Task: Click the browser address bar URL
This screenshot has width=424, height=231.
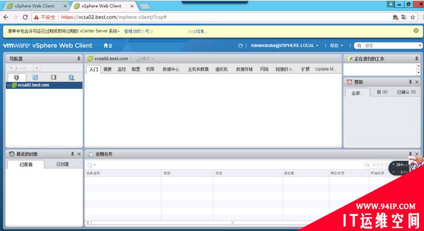Action: click(x=114, y=17)
